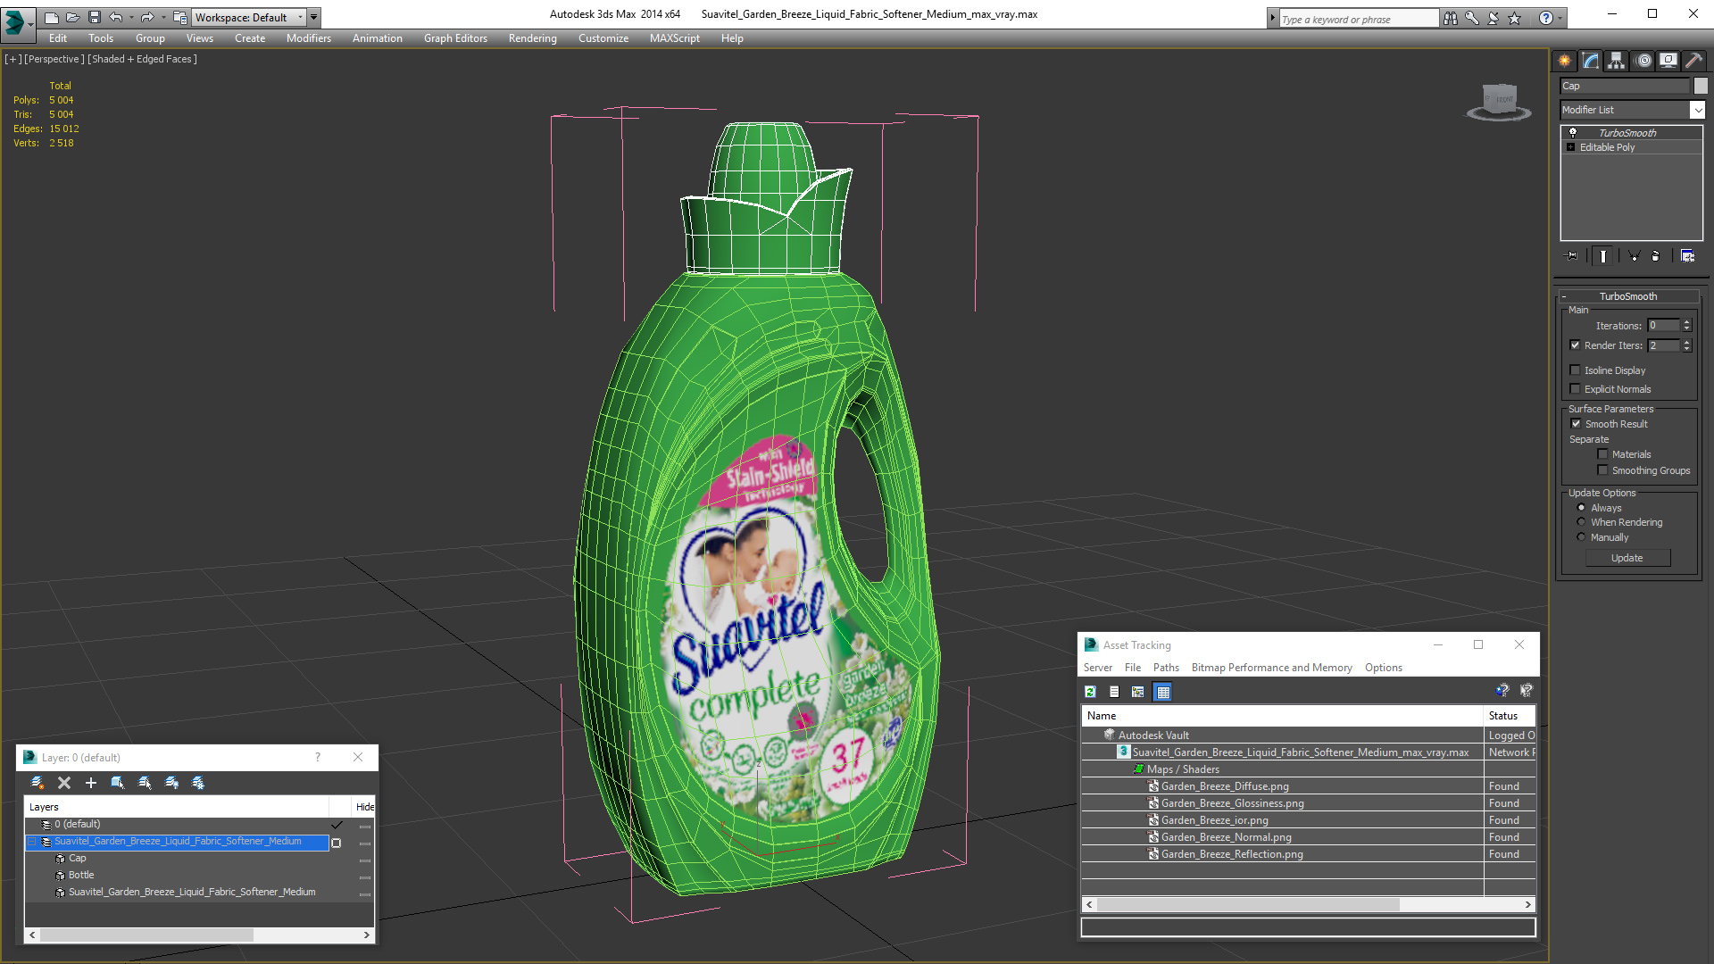Image resolution: width=1714 pixels, height=964 pixels.
Task: Open the redo history dropdown arrow
Action: pos(162,17)
